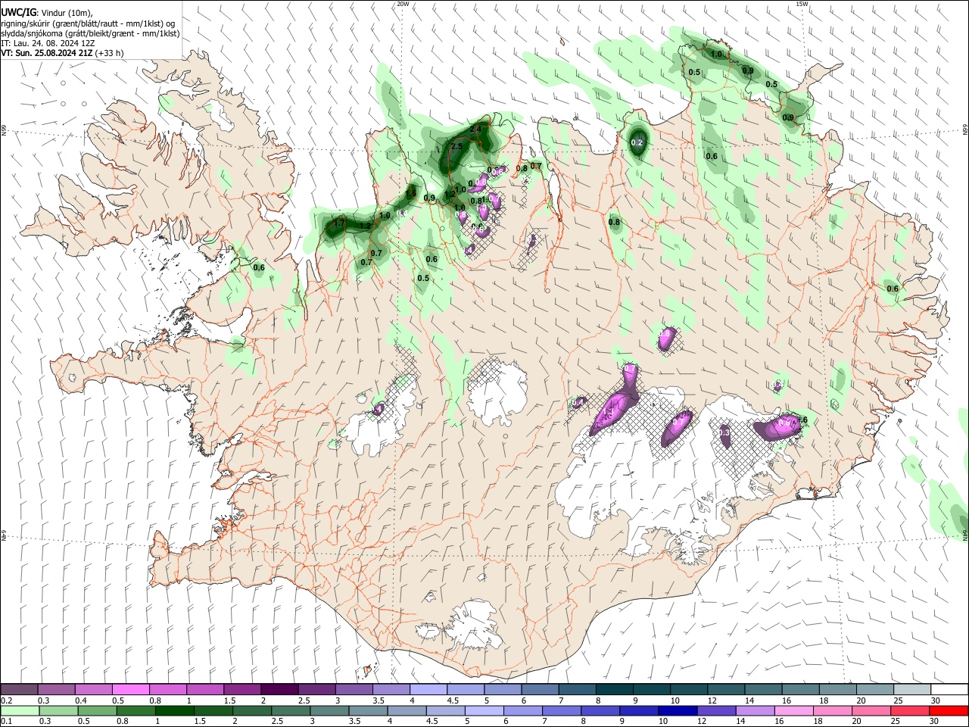This screenshot has height=727, width=969.
Task: Click the 'UWC/IG' bold title text
Action: [x=18, y=13]
